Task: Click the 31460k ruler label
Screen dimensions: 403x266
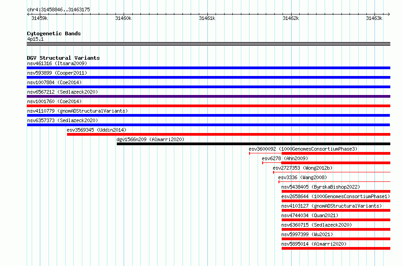Action: tap(123, 18)
